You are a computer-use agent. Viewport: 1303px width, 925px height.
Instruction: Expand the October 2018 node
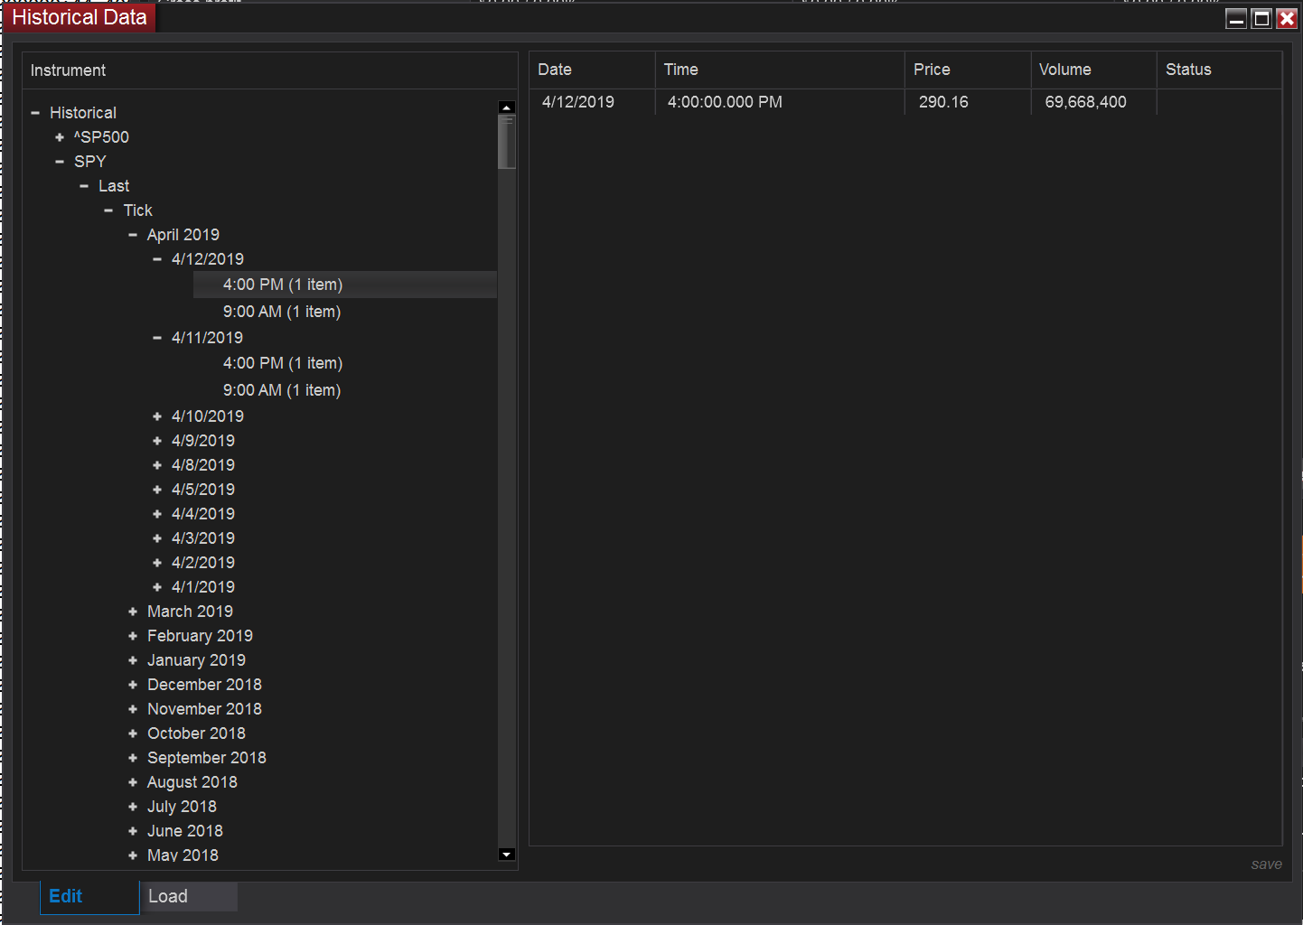pyautogui.click(x=133, y=733)
